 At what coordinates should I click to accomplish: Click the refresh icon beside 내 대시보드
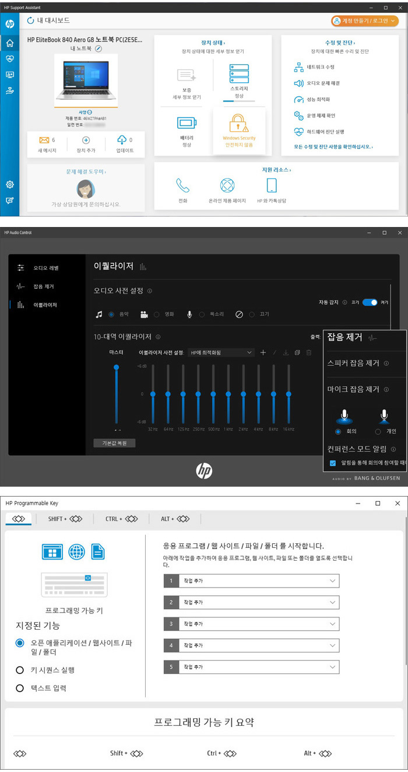point(30,21)
